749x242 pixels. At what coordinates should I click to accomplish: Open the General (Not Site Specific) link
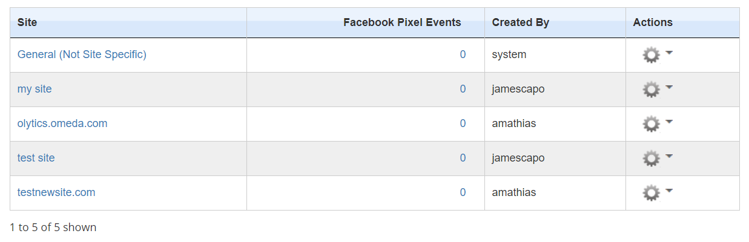point(82,54)
